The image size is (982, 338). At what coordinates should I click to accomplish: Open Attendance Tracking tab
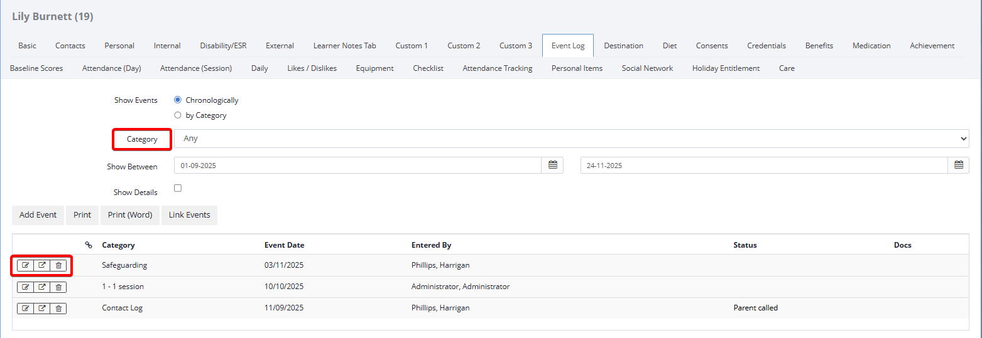pos(498,68)
